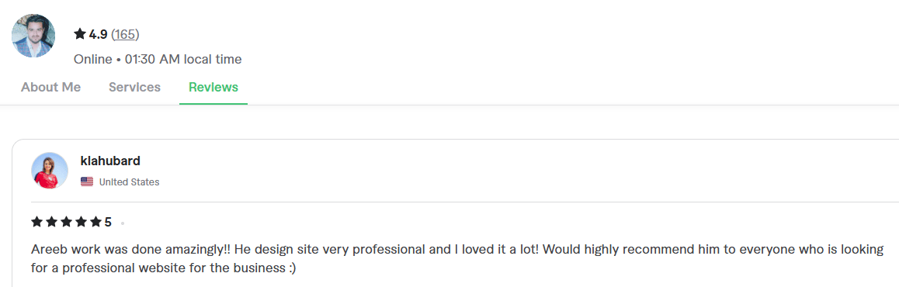This screenshot has width=899, height=287.
Task: Open the klahubard username
Action: (111, 161)
